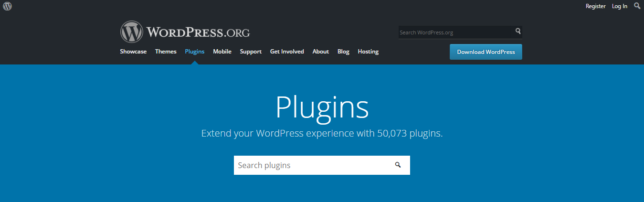Screen dimensions: 644x202
Task: Go to the Hosting page
Action: 368,52
